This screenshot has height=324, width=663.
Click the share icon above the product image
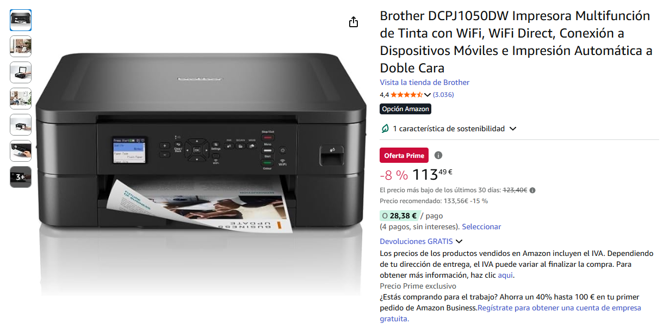point(354,22)
